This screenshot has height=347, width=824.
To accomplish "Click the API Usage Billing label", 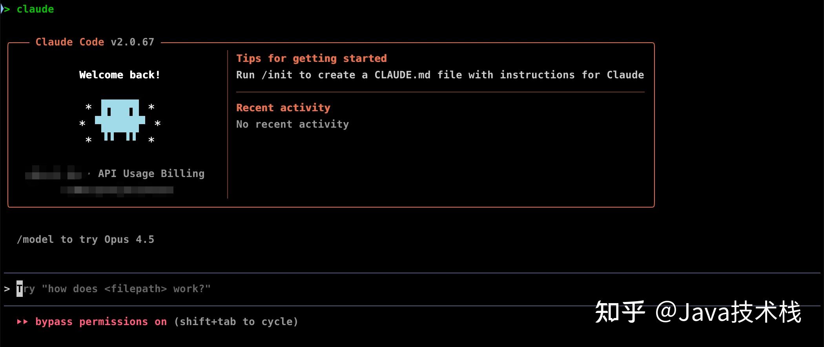I will click(151, 173).
